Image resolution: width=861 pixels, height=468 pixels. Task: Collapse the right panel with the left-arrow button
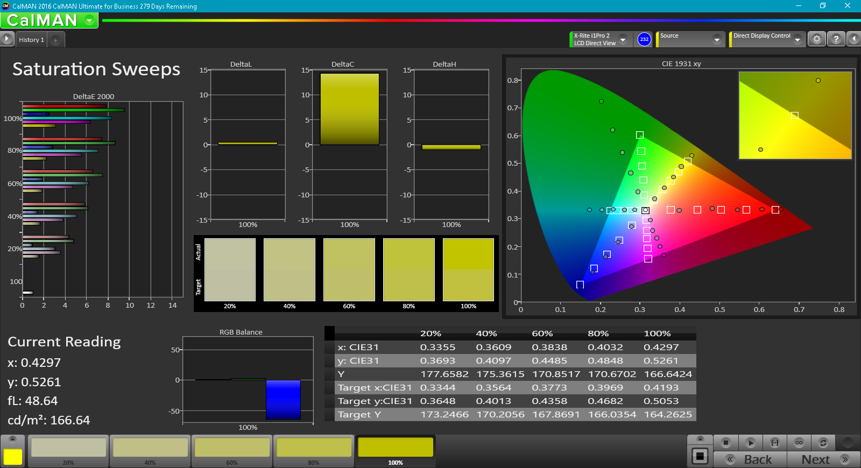[853, 39]
